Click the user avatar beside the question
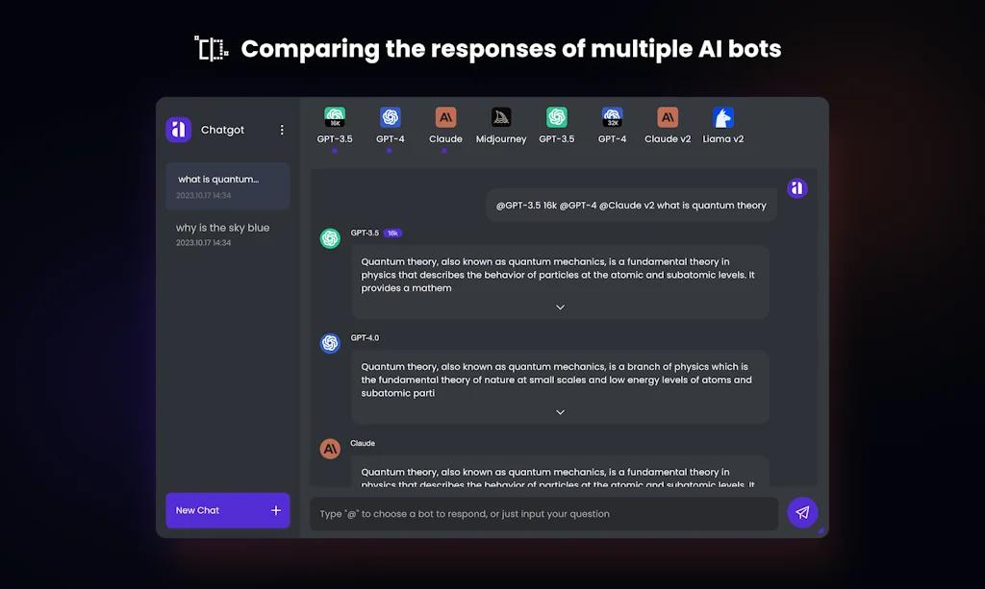This screenshot has height=589, width=985. (x=797, y=188)
